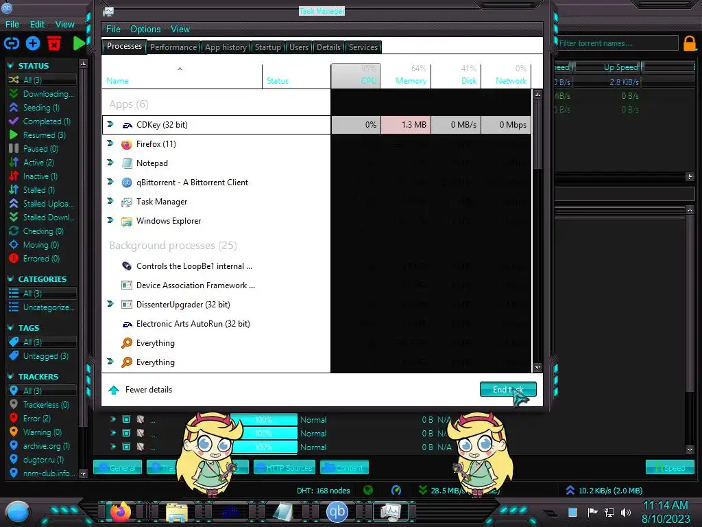
Task: Switch to the Performance tab
Action: coord(173,47)
